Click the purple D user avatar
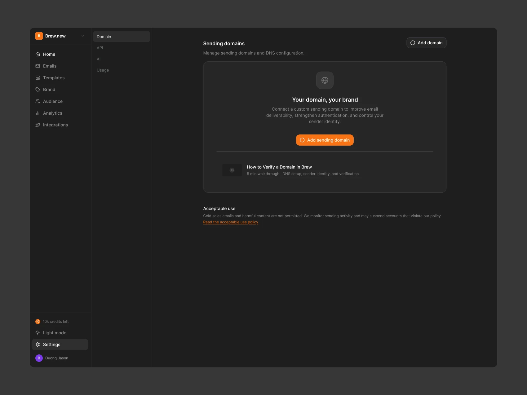Screen dimensions: 527x395 coord(39,358)
